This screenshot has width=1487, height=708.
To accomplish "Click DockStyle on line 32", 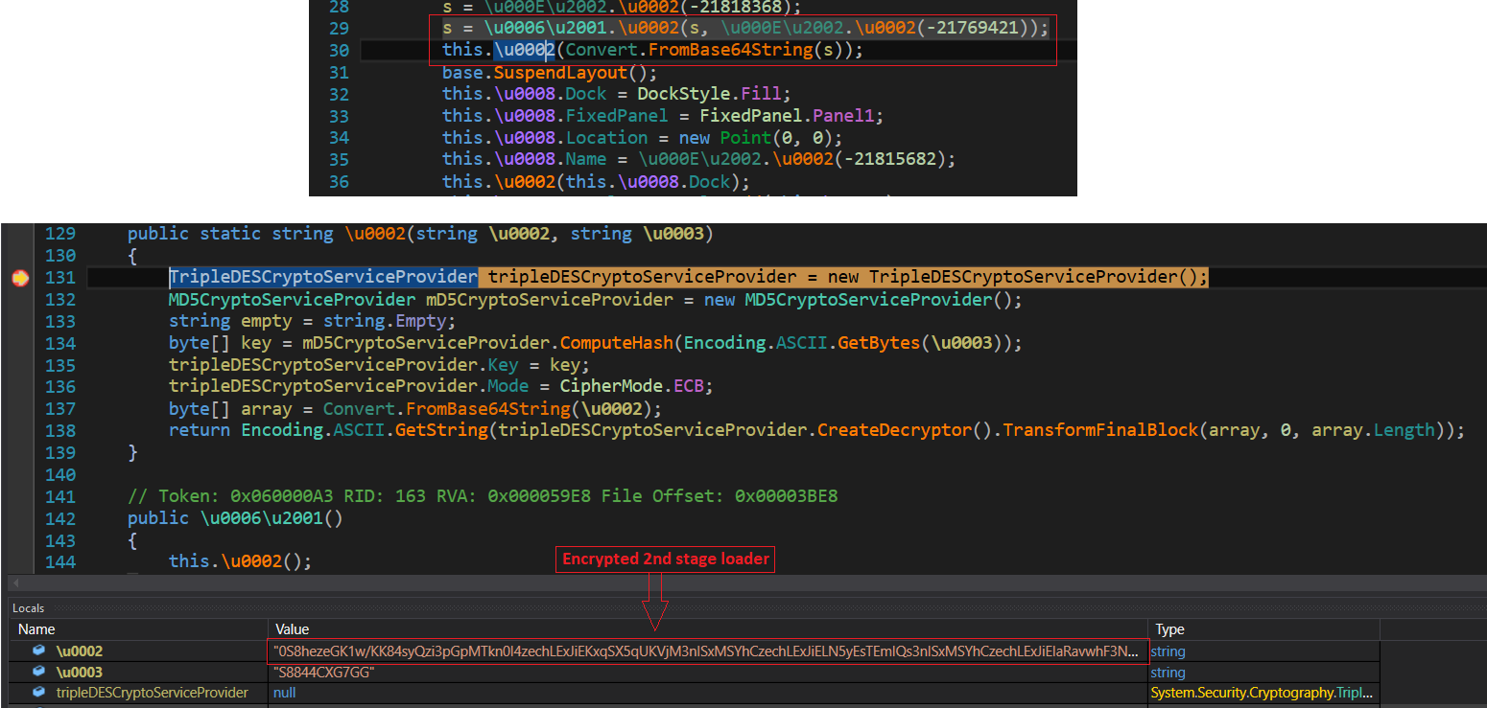I will [682, 94].
